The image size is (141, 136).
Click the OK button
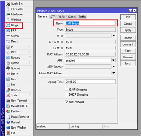(x=128, y=17)
